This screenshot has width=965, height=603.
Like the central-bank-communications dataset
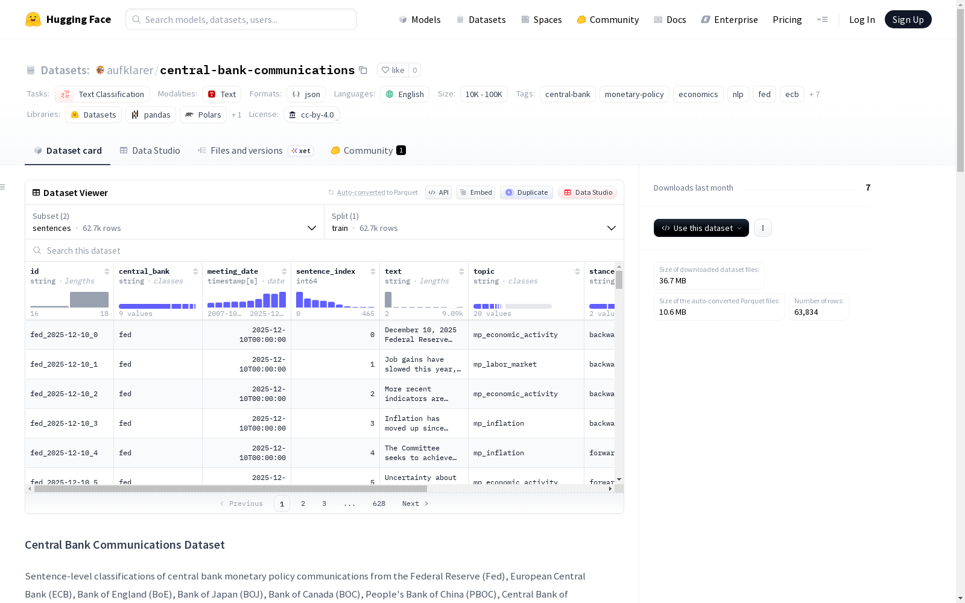pyautogui.click(x=393, y=70)
